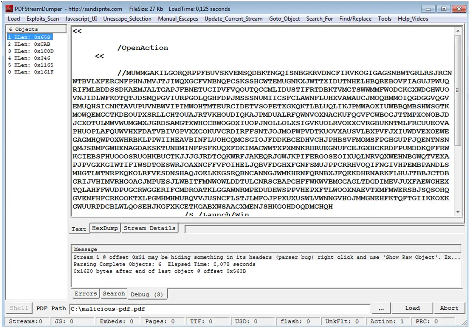This screenshot has width=471, height=329.
Task: Switch to the HexDump tab
Action: [105, 228]
